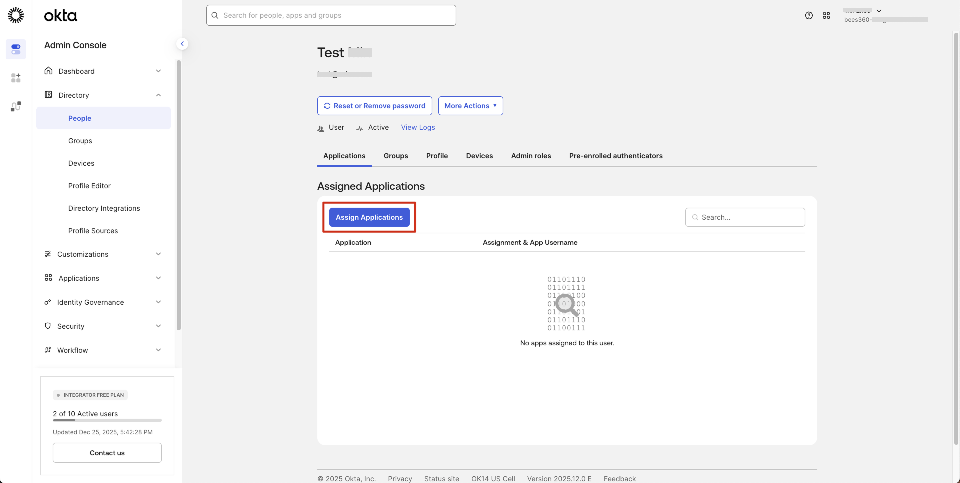Click the user type icon beside User label
This screenshot has width=960, height=483.
[x=320, y=128]
